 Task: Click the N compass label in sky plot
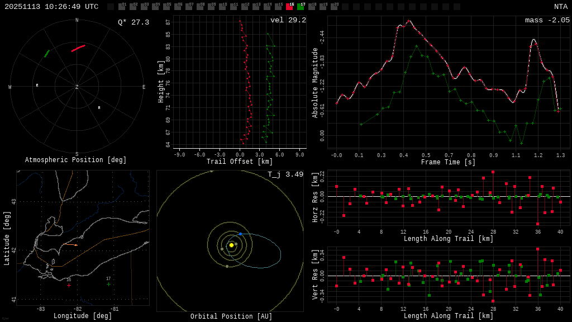coord(77,20)
